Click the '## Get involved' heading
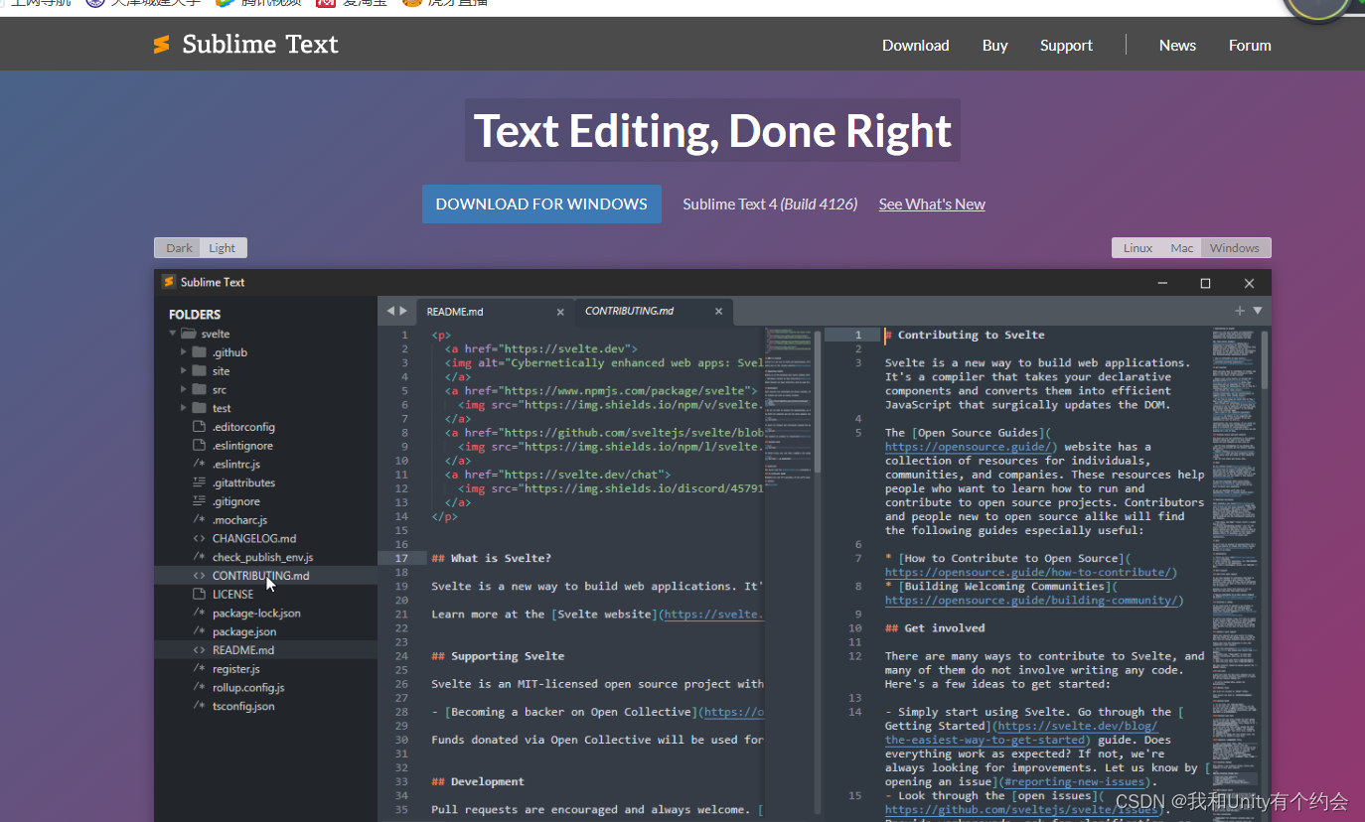The image size is (1365, 822). tap(935, 627)
